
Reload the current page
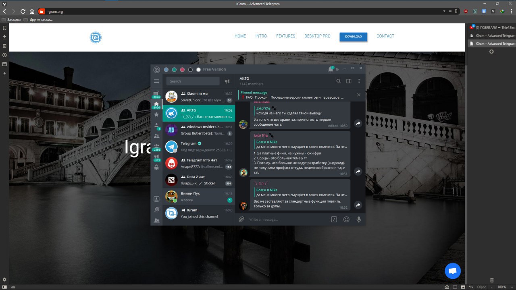(x=23, y=11)
